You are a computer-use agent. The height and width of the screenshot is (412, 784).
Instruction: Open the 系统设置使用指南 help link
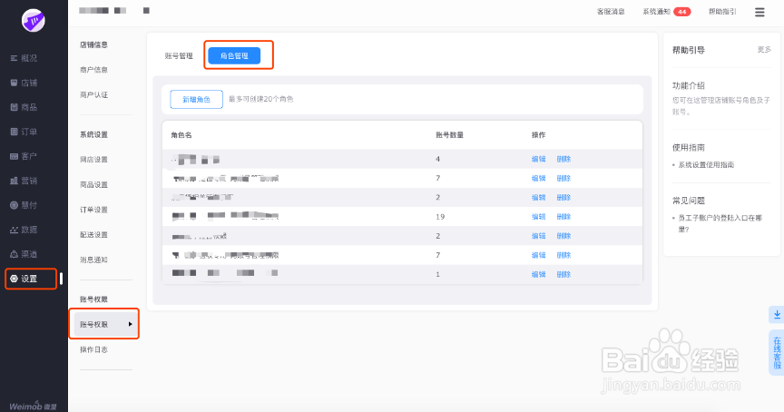(706, 164)
